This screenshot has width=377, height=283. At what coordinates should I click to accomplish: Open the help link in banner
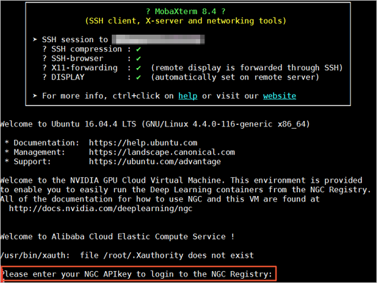pos(188,96)
